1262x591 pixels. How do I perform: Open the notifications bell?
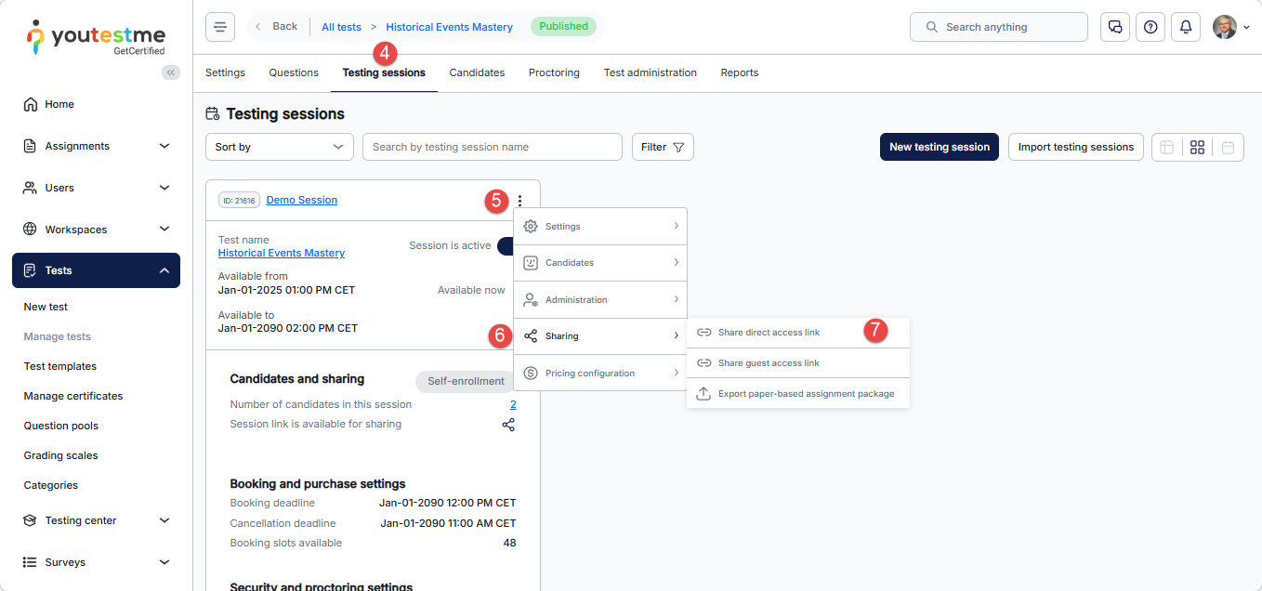click(1186, 27)
